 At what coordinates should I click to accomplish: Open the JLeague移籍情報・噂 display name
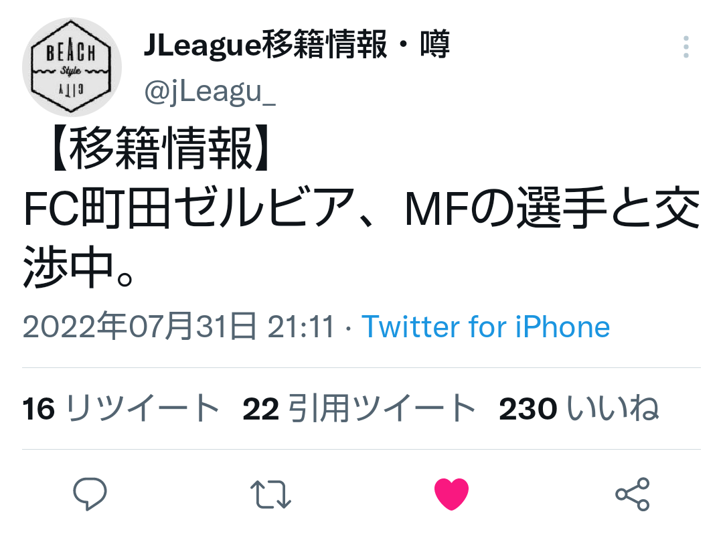click(x=297, y=44)
